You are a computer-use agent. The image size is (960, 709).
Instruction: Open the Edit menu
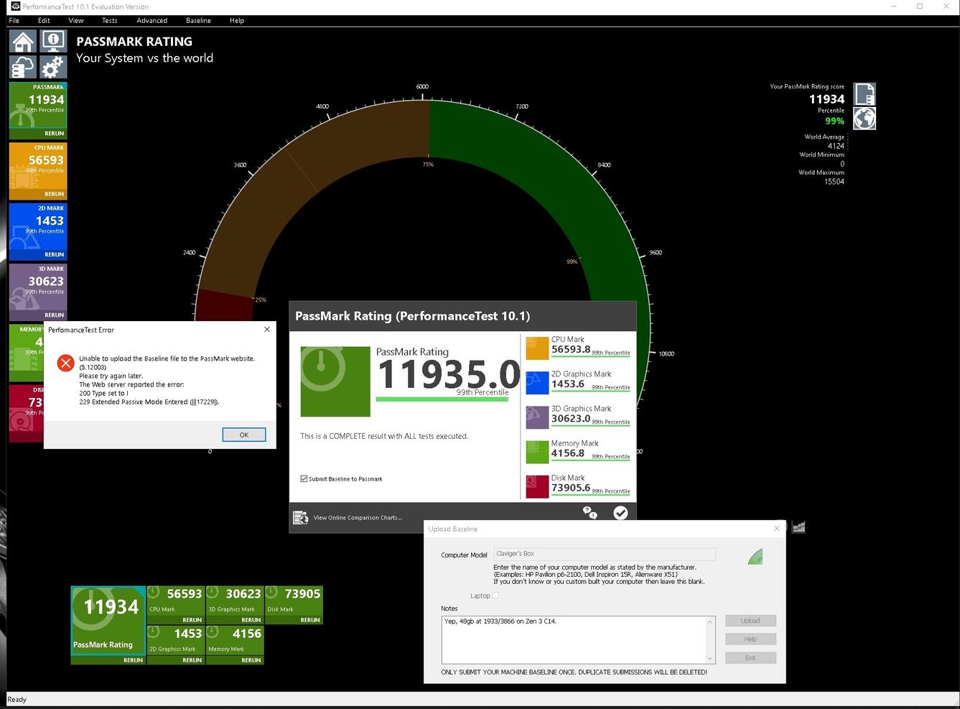tap(44, 20)
